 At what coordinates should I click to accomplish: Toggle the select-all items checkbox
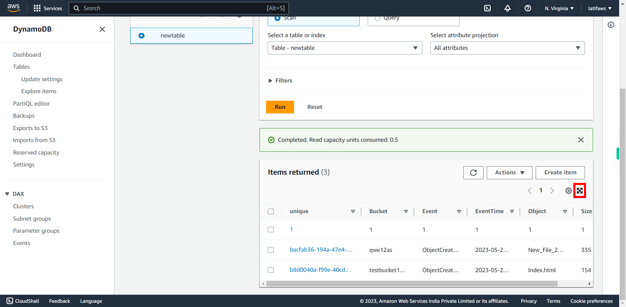[x=271, y=212]
